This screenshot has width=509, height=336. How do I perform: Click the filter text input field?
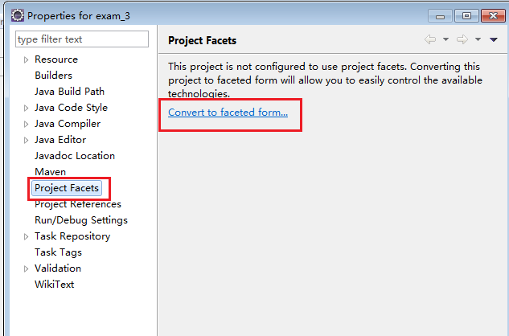point(82,39)
